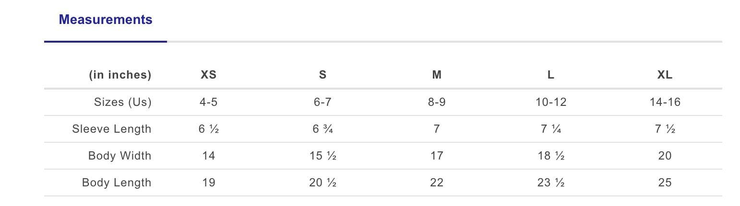Click the Body Width row label

point(119,156)
